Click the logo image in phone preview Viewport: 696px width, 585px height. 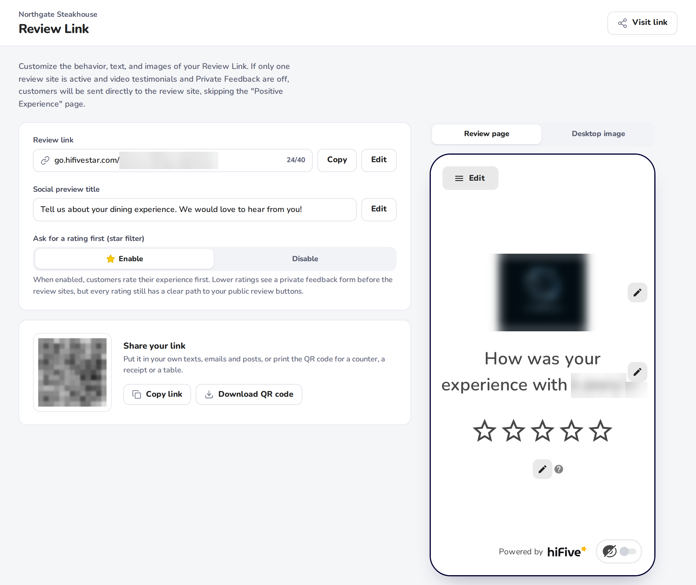(543, 292)
